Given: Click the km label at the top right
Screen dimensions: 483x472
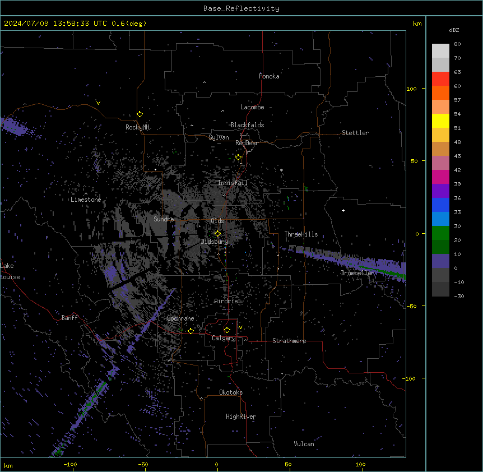Looking at the screenshot, I should tap(417, 24).
